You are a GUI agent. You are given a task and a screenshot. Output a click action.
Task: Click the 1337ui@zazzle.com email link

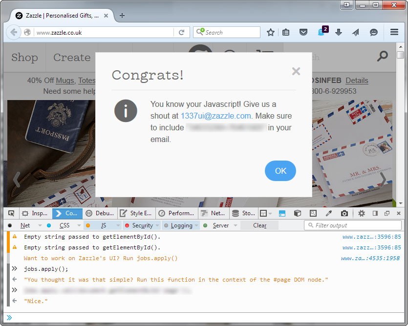point(215,116)
